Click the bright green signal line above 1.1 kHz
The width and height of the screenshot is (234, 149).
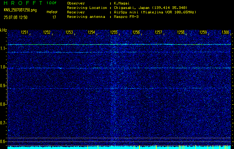(119, 44)
